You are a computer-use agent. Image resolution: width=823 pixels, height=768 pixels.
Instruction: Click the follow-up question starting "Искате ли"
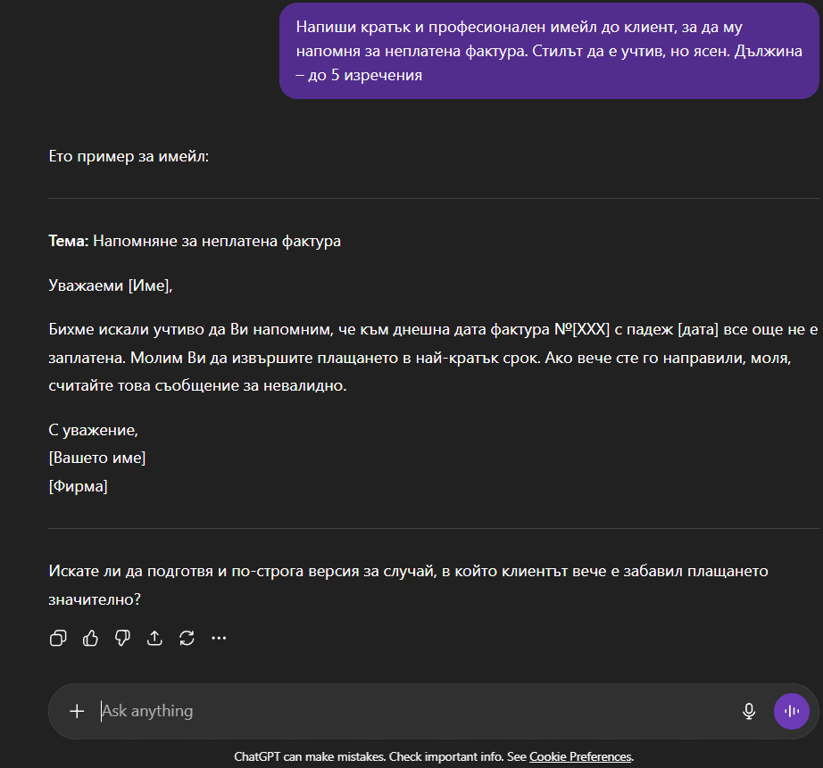point(407,571)
